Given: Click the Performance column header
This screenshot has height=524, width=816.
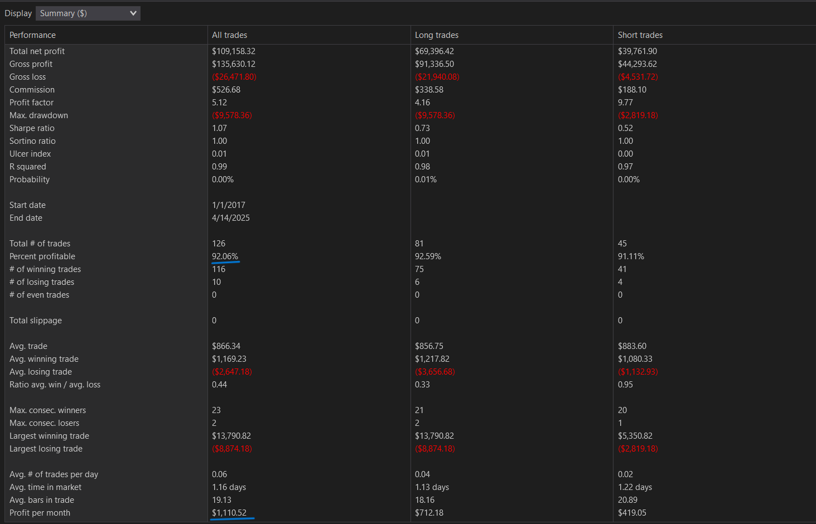Looking at the screenshot, I should pos(32,35).
